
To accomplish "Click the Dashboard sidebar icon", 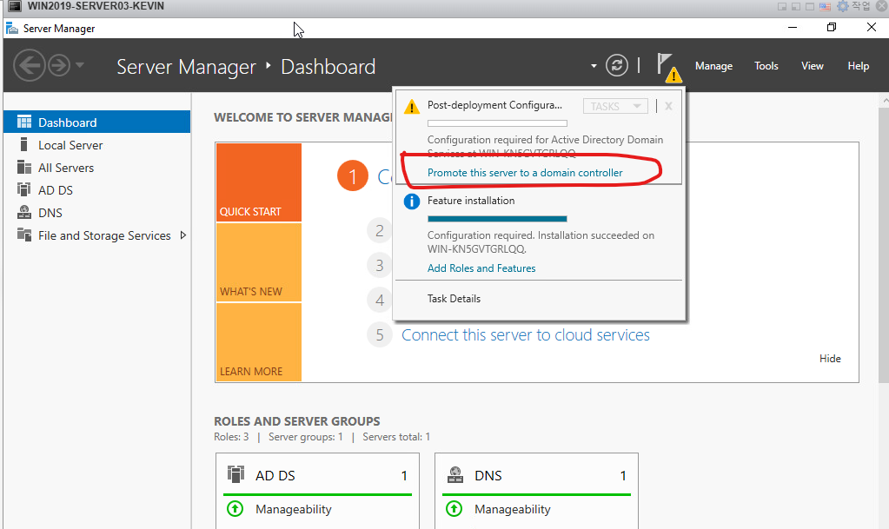I will point(24,122).
